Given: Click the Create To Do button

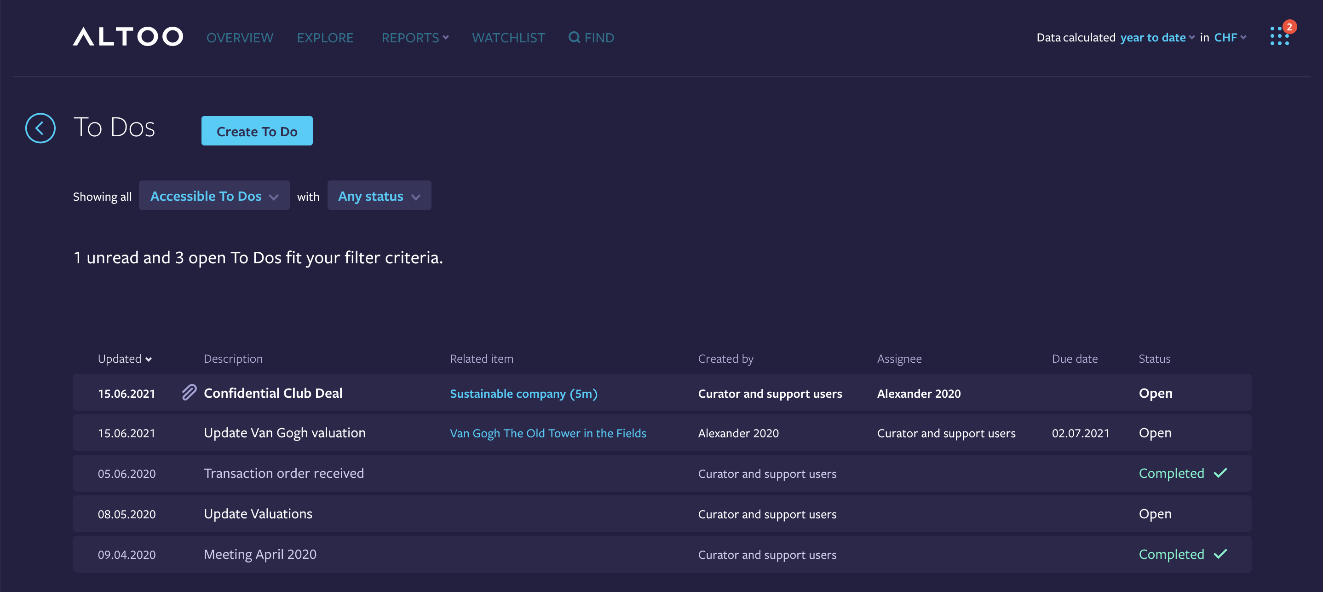Looking at the screenshot, I should 257,131.
